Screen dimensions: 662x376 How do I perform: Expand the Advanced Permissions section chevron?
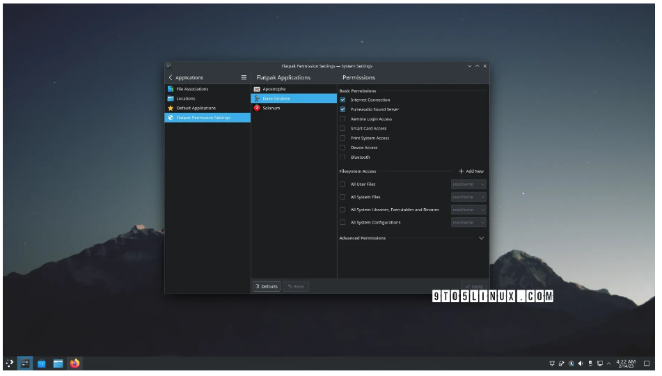[x=481, y=238]
